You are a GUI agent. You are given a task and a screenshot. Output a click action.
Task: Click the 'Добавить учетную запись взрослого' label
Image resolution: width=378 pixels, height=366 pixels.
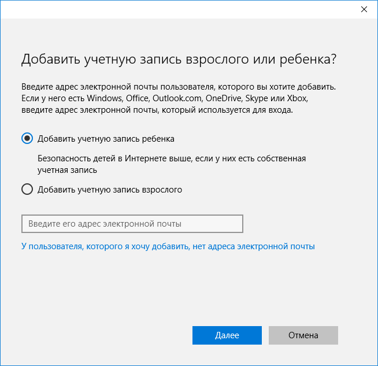coord(110,189)
